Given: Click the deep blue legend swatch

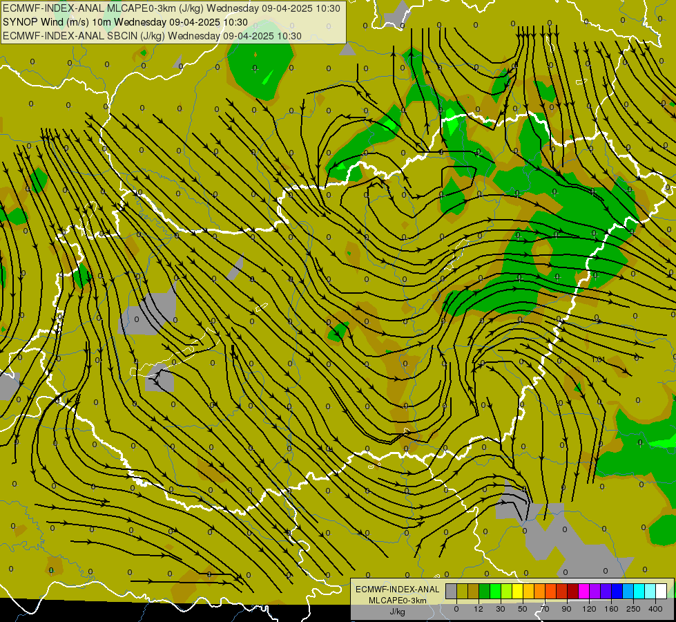Looking at the screenshot, I should coord(617,591).
